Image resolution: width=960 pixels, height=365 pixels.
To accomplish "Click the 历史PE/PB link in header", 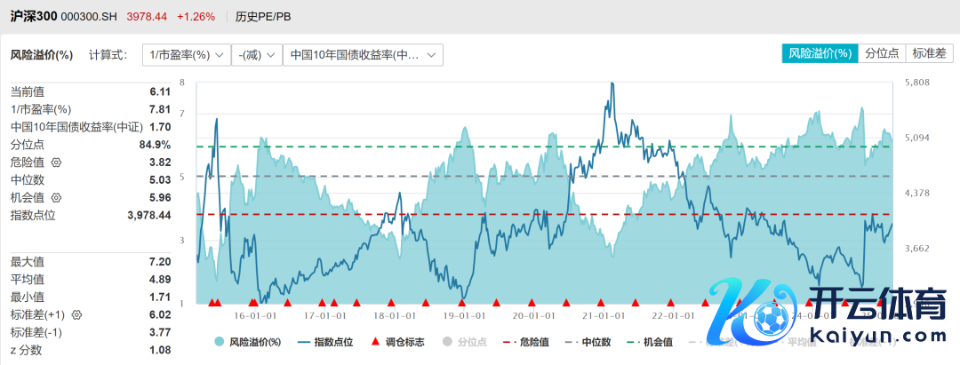I will pos(262,17).
